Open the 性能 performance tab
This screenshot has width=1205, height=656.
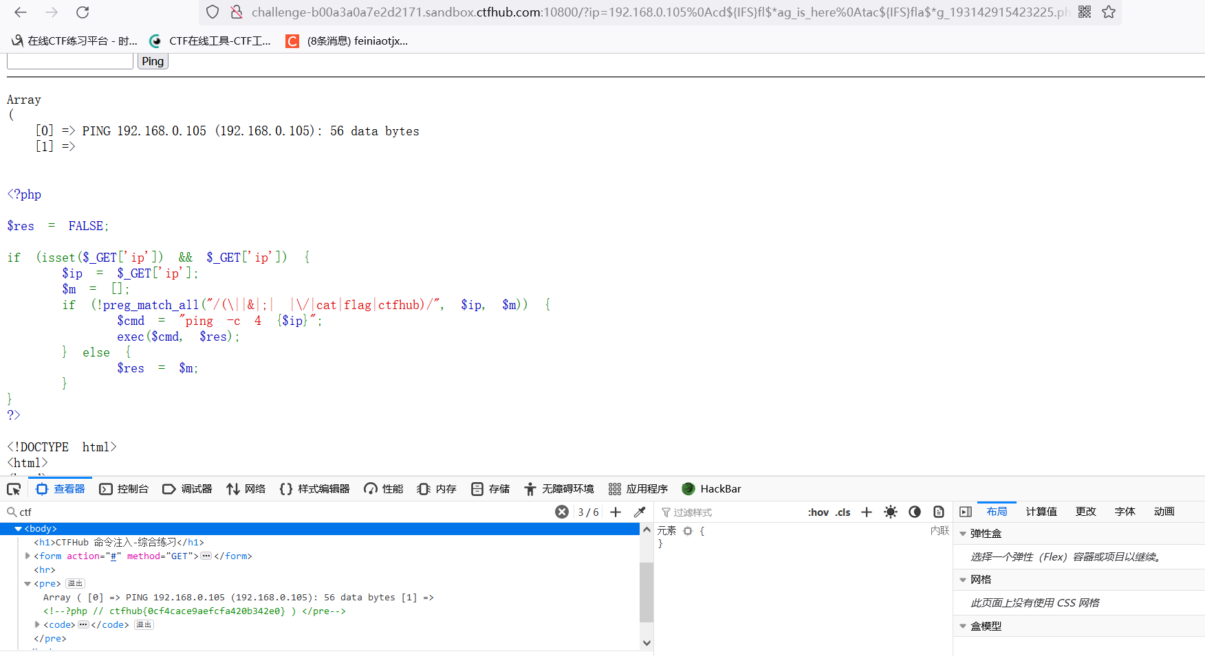click(x=384, y=489)
